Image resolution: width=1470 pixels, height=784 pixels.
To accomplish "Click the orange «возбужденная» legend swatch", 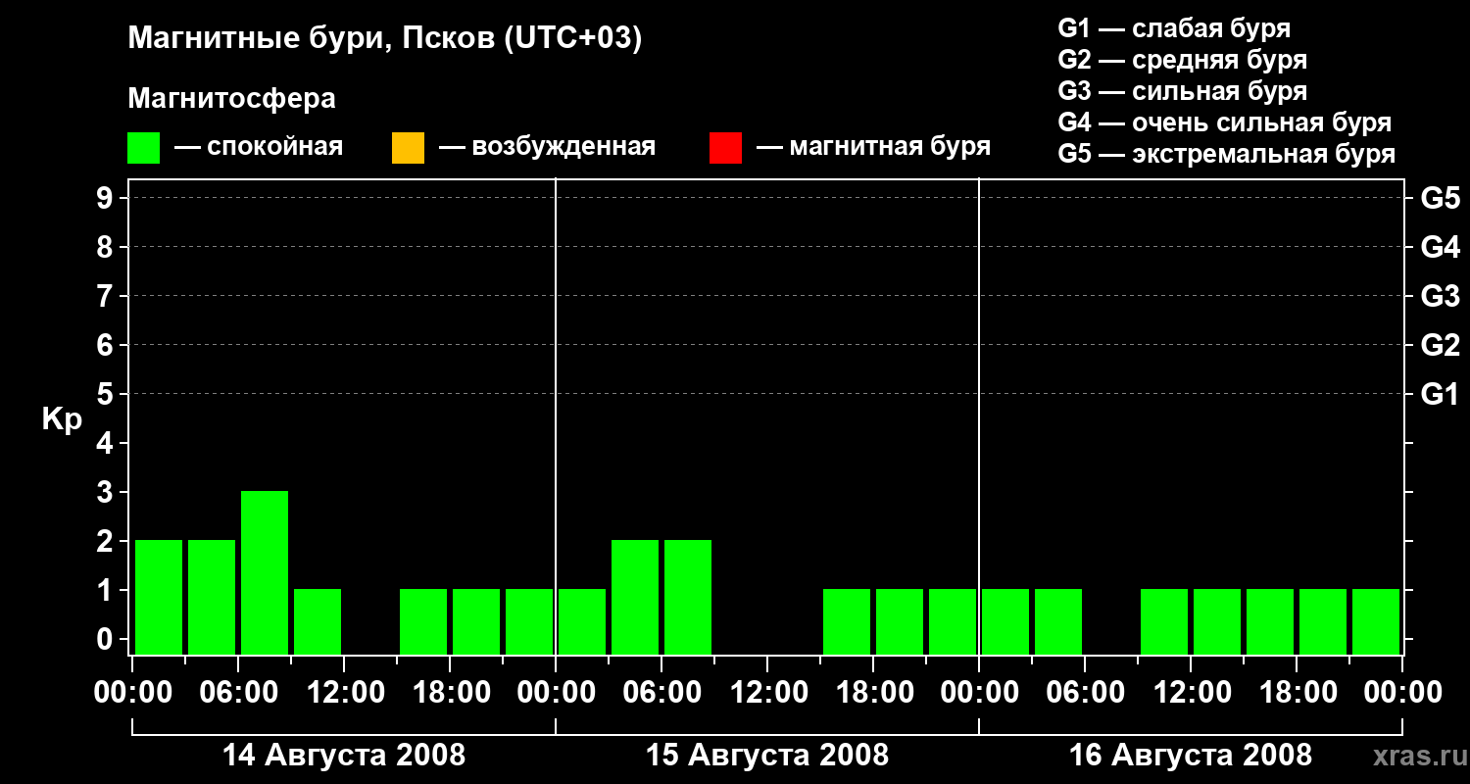I will click(408, 147).
